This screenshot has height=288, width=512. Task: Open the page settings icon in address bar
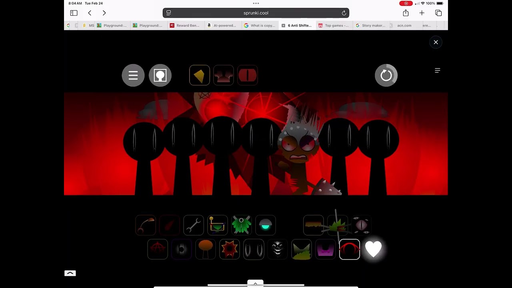click(x=169, y=13)
